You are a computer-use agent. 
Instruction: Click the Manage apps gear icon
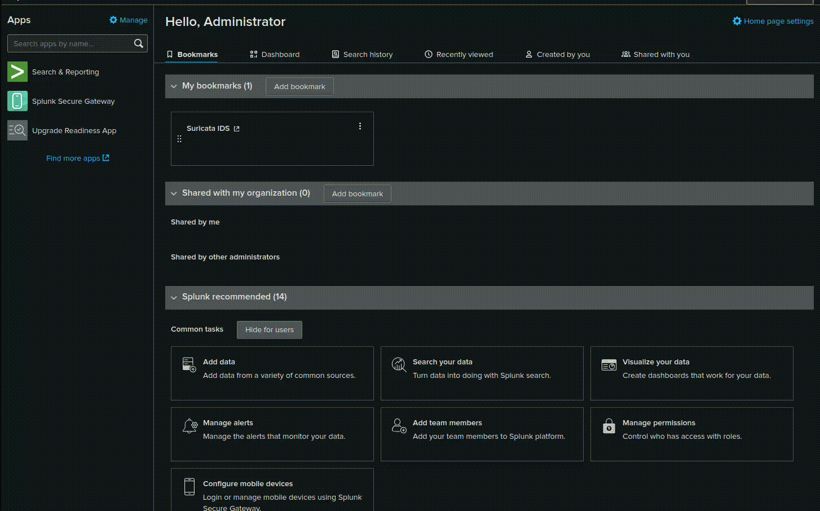coord(113,20)
